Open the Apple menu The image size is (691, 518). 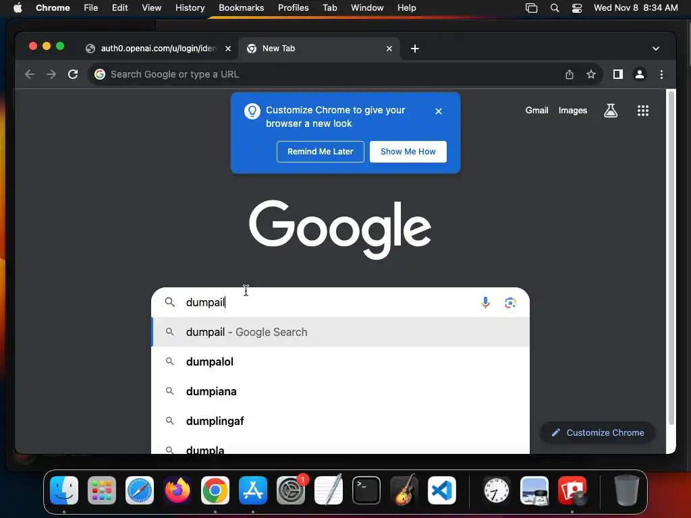[18, 7]
